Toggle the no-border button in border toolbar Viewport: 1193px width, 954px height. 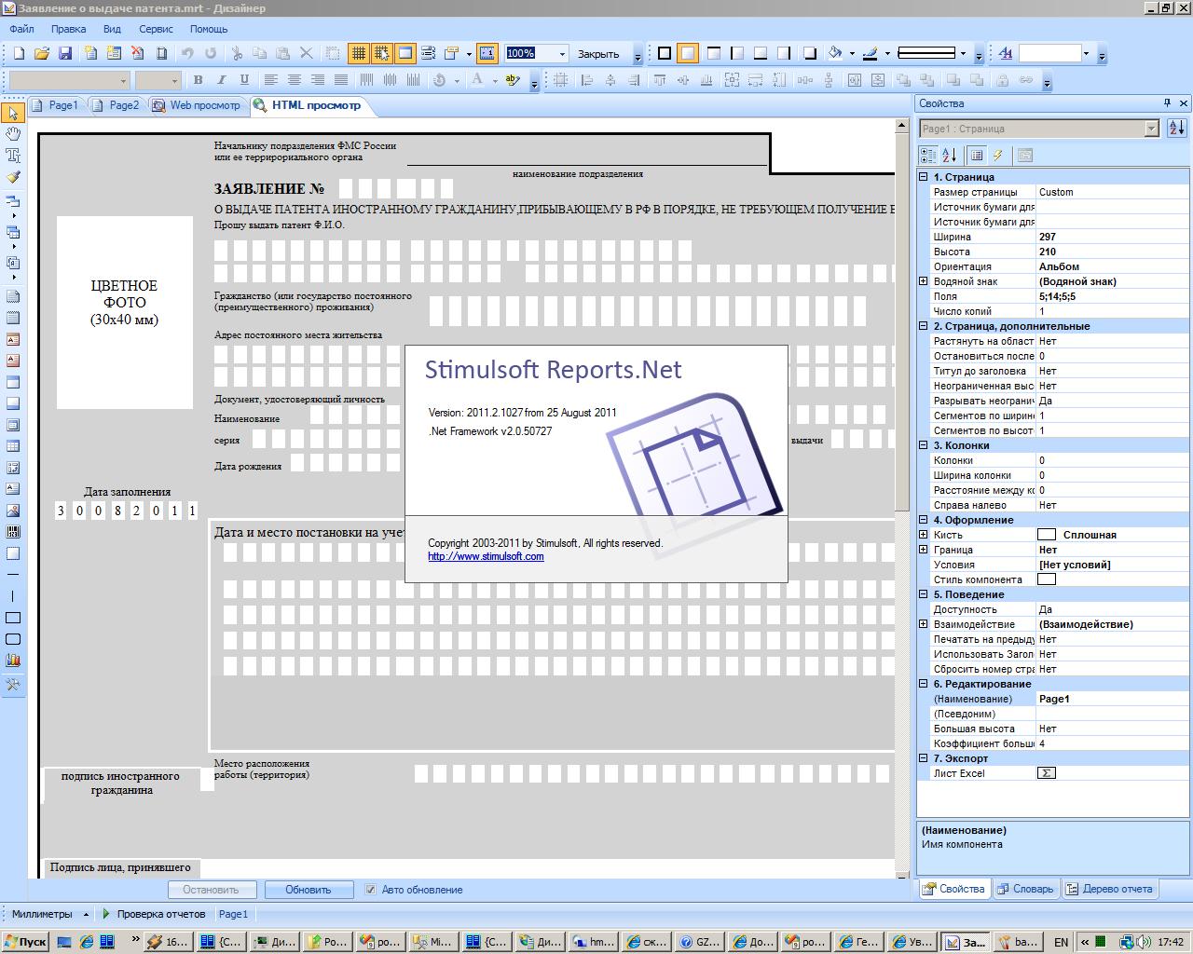coord(688,54)
